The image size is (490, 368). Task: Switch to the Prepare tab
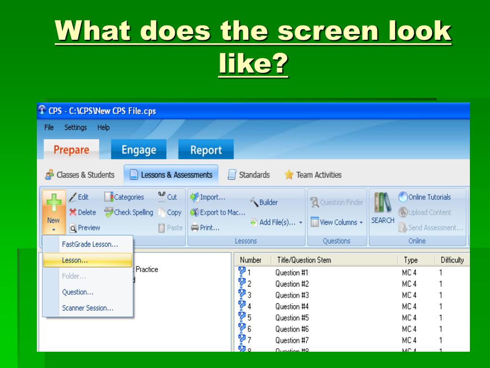(x=71, y=149)
